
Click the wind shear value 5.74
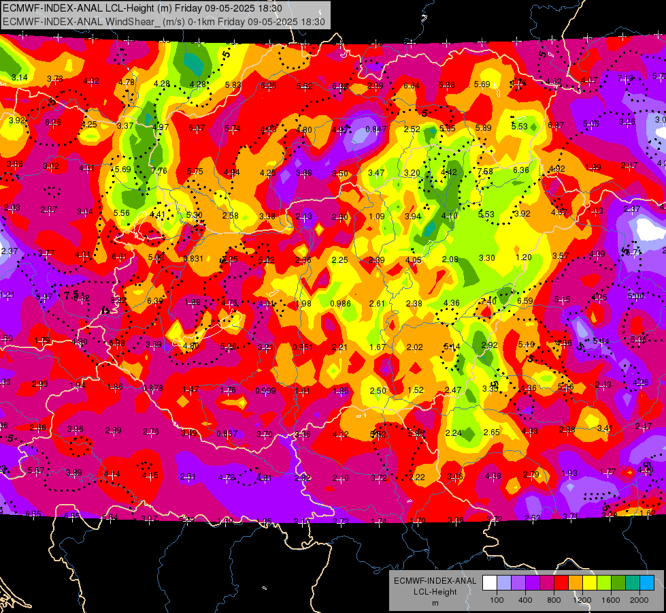[x=233, y=129]
